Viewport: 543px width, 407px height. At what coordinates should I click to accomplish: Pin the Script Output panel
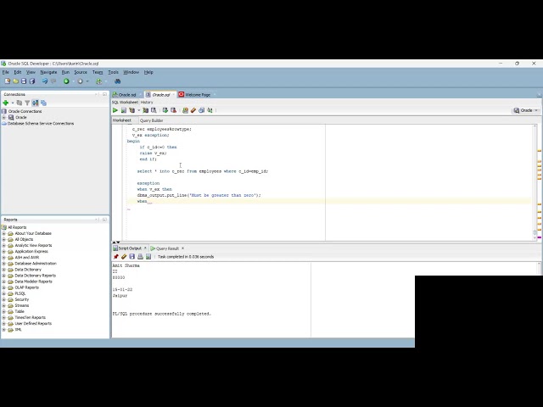pyautogui.click(x=115, y=256)
